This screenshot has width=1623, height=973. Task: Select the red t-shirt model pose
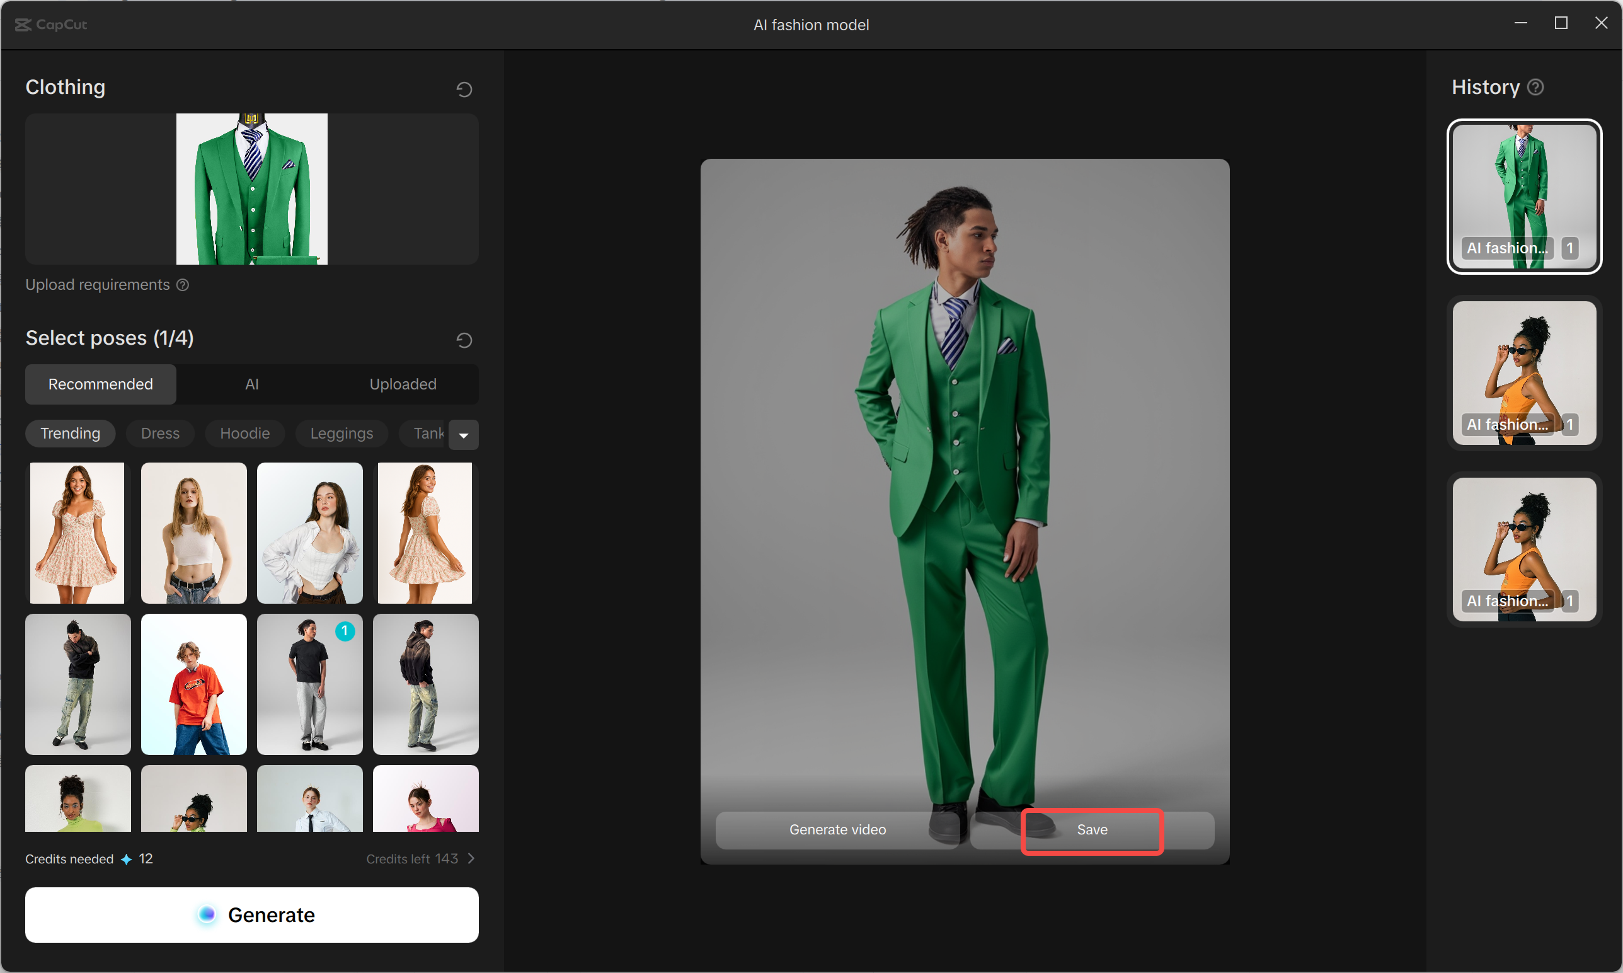[x=193, y=684]
